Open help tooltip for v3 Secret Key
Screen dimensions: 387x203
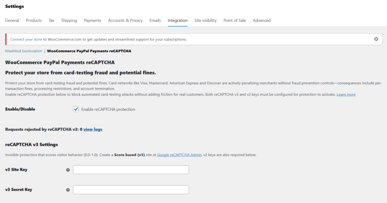click(68, 190)
